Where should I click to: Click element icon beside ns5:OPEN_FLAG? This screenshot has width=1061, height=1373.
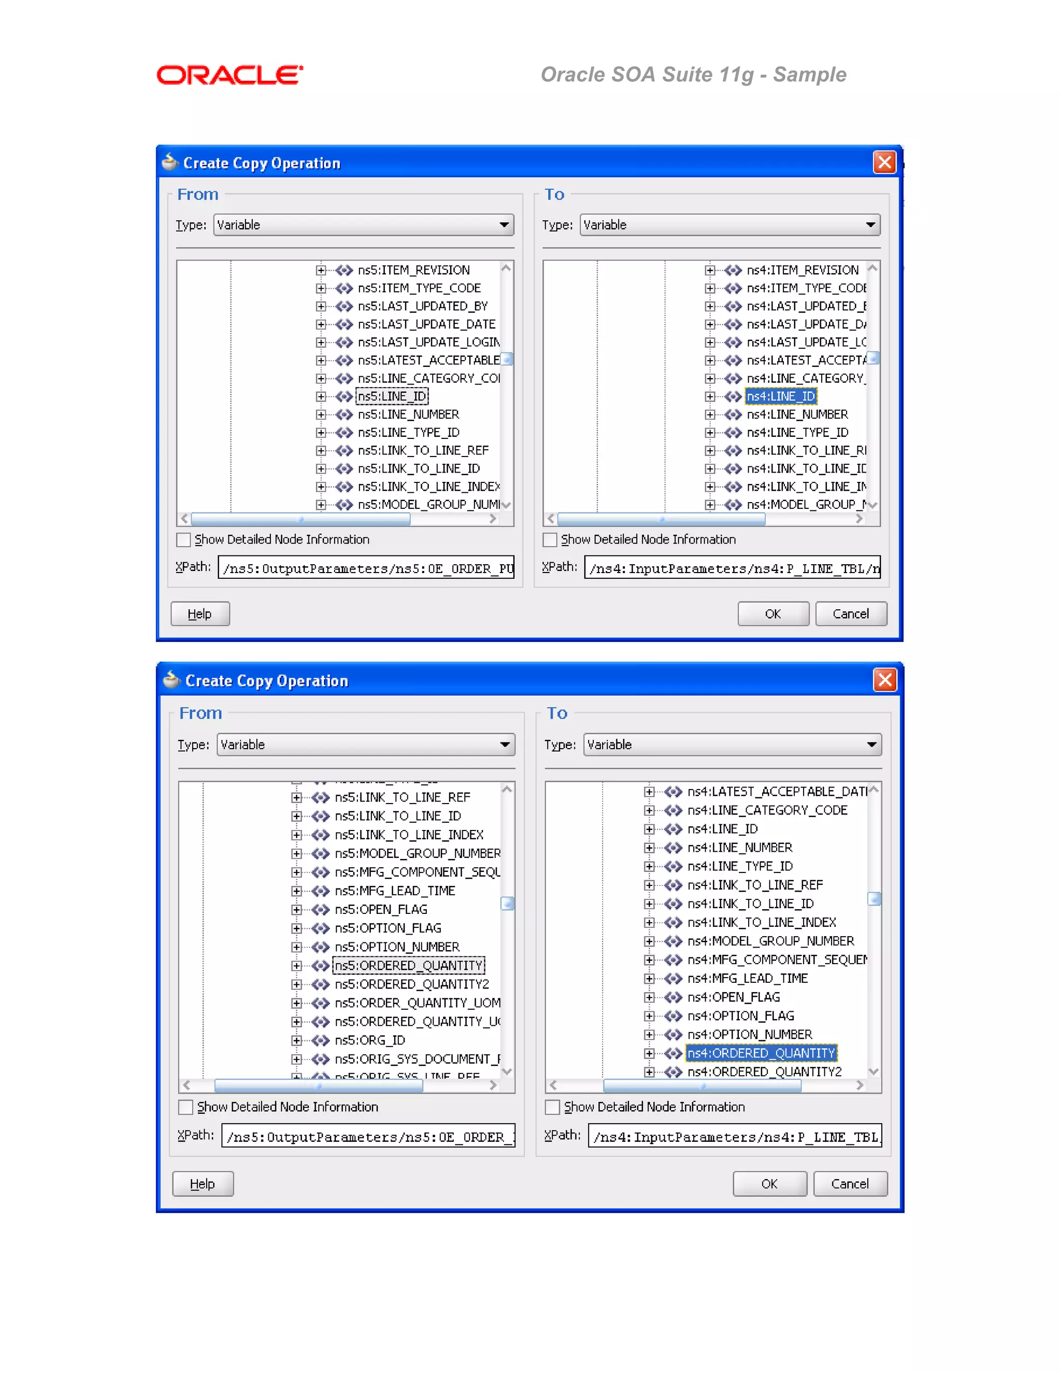coord(321,910)
